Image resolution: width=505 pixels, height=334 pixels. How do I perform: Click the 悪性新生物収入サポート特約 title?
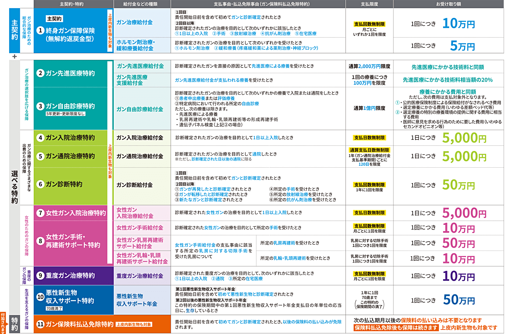pyautogui.click(x=70, y=297)
